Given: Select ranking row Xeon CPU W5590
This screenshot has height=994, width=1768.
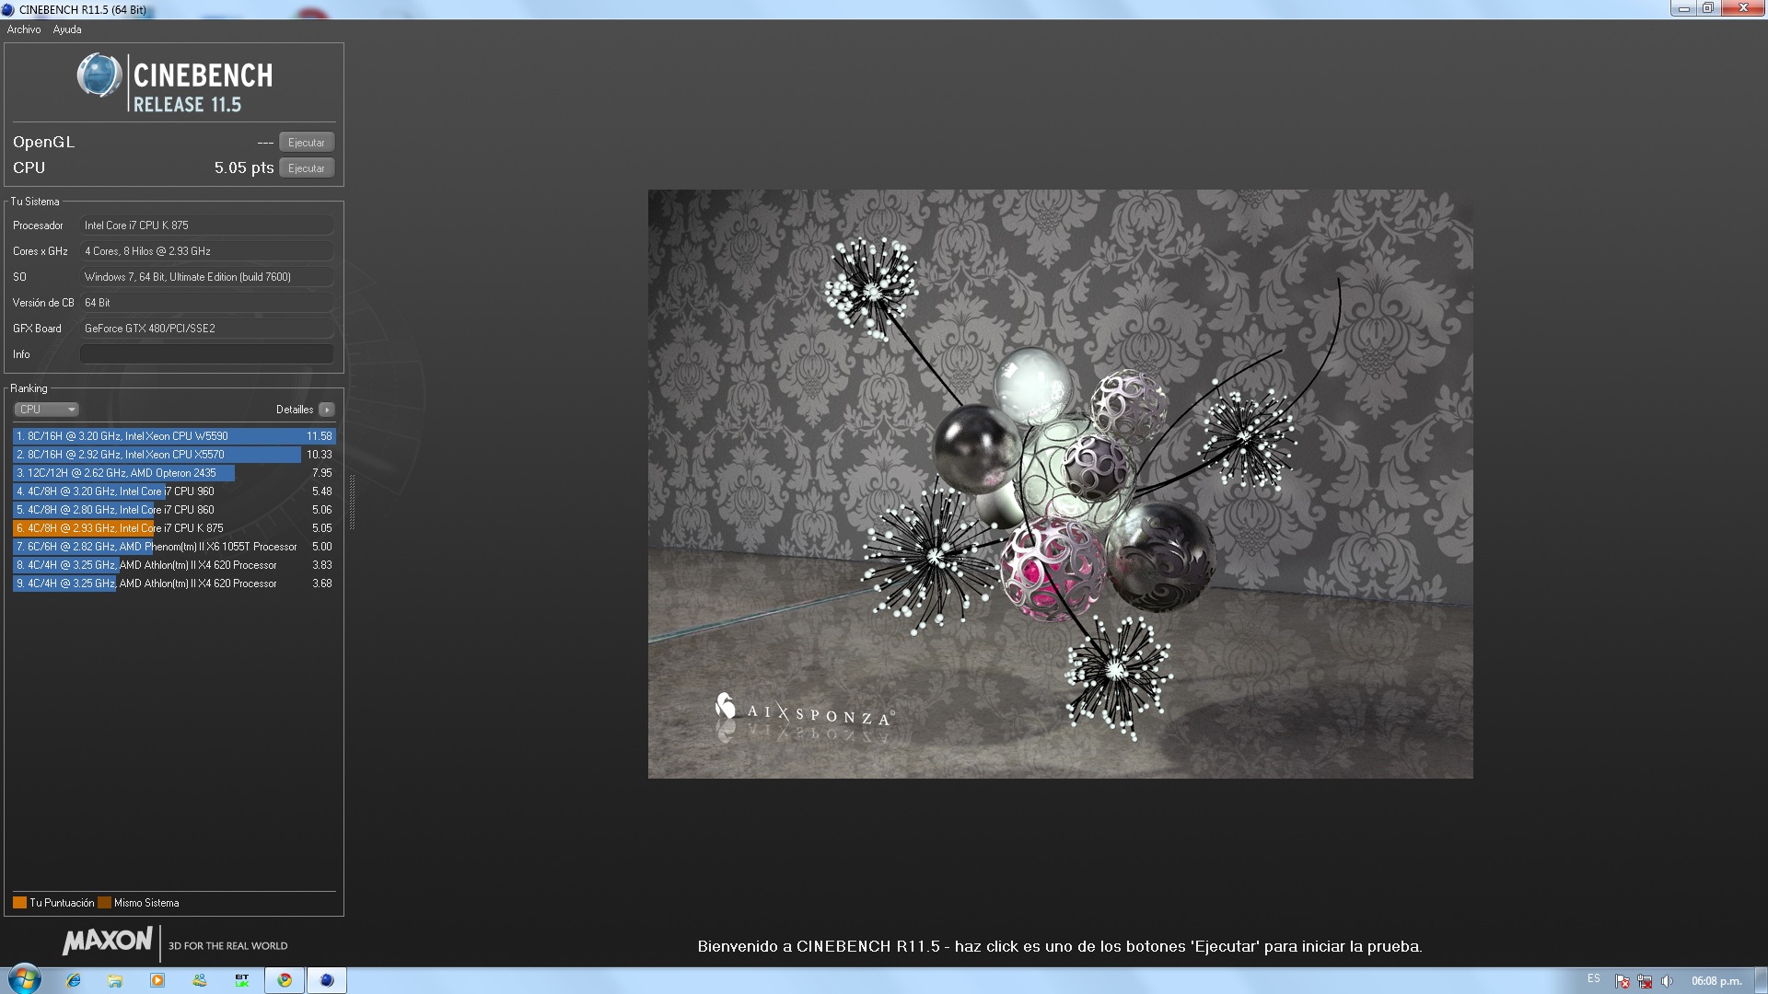Looking at the screenshot, I should 174,436.
